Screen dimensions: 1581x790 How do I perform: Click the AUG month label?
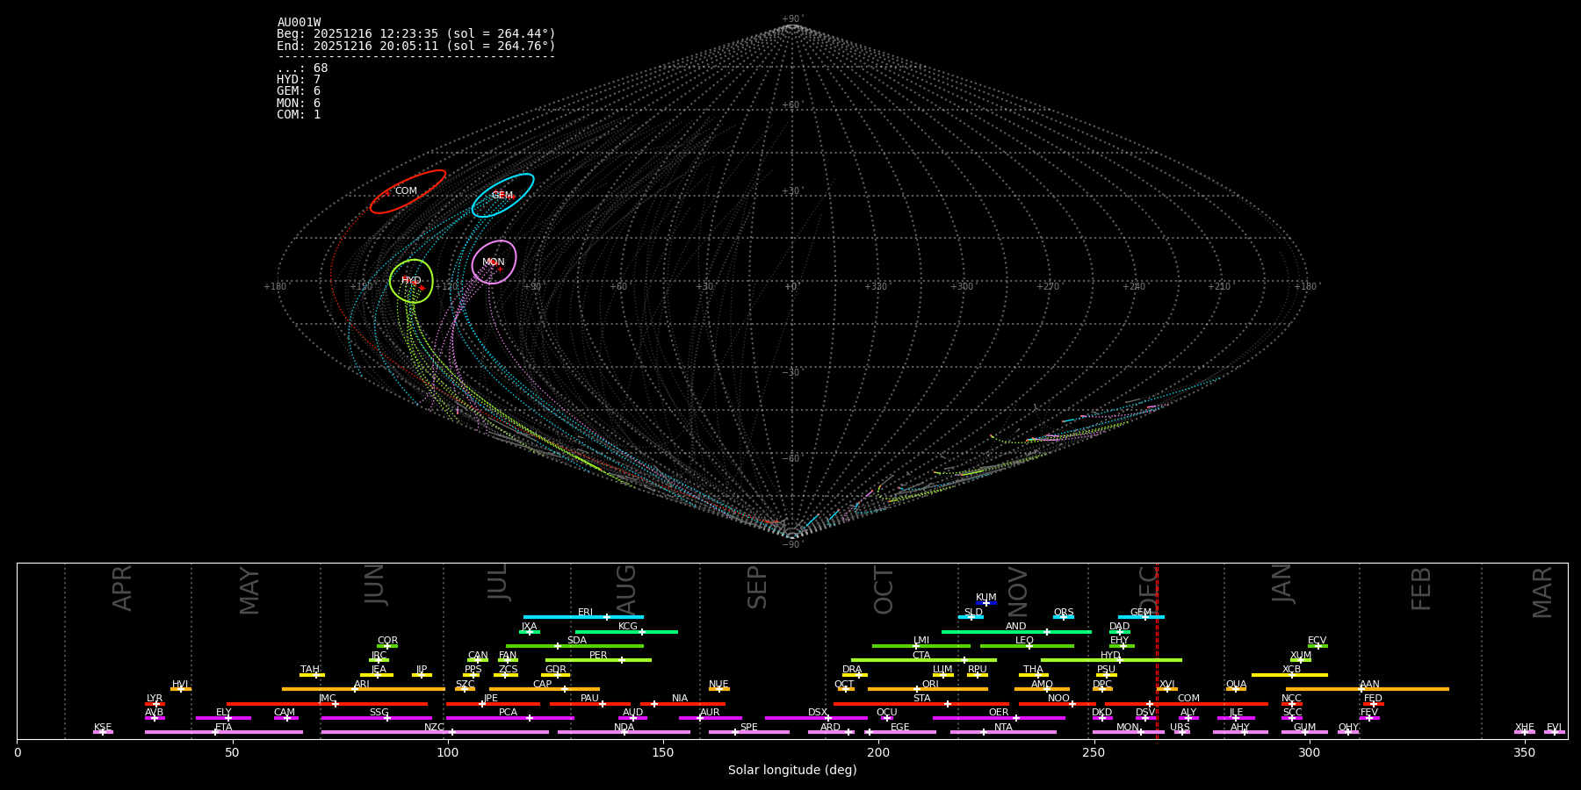tap(626, 588)
